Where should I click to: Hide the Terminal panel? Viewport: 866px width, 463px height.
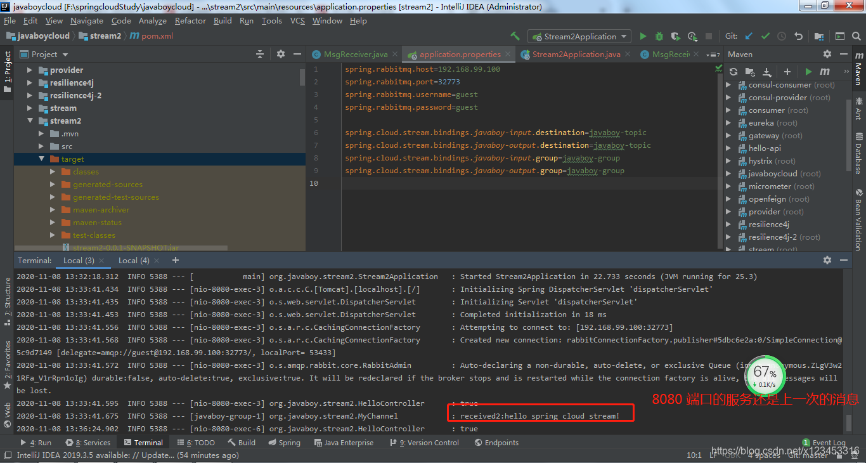[844, 260]
